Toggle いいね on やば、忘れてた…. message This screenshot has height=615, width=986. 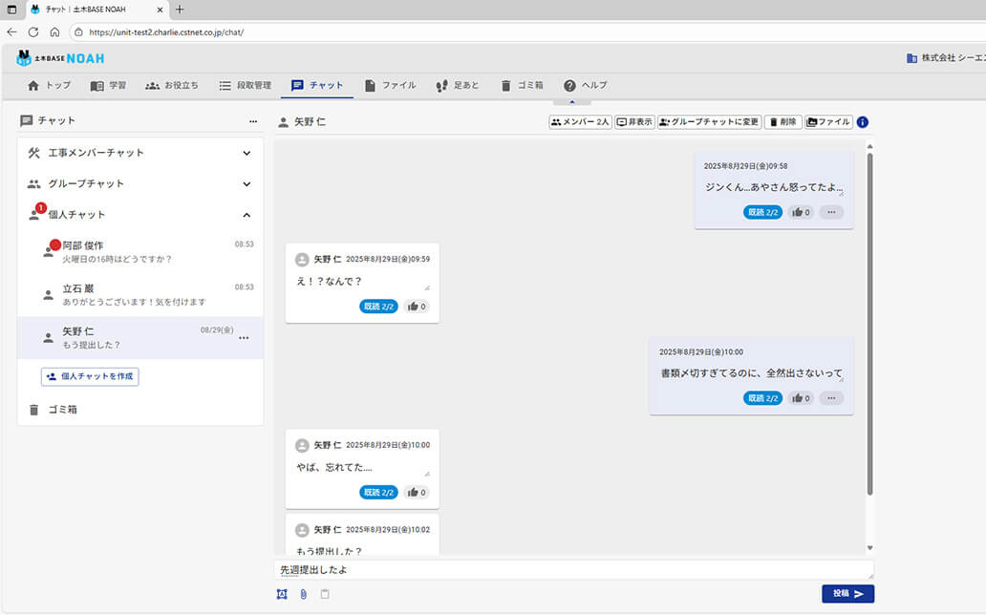tap(418, 492)
